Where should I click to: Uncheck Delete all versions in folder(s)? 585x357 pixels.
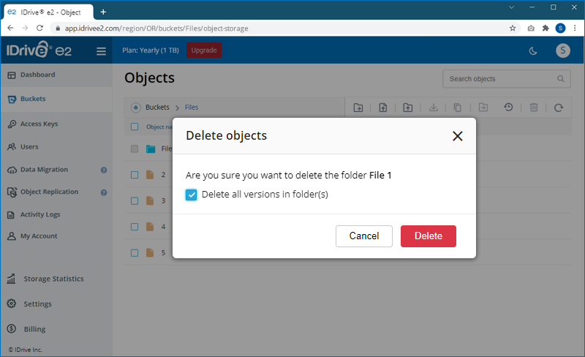tap(192, 195)
